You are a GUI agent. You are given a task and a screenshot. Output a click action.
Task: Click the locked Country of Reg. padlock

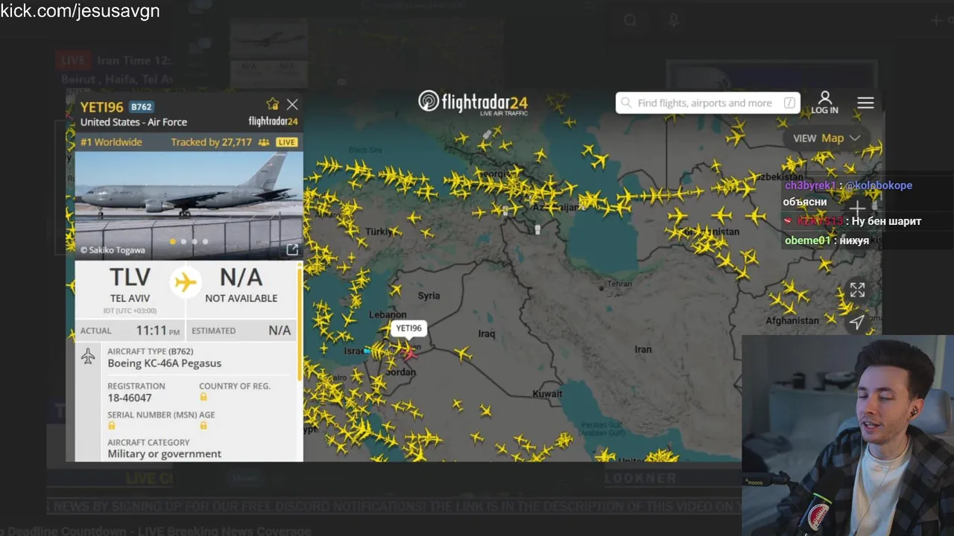click(203, 398)
